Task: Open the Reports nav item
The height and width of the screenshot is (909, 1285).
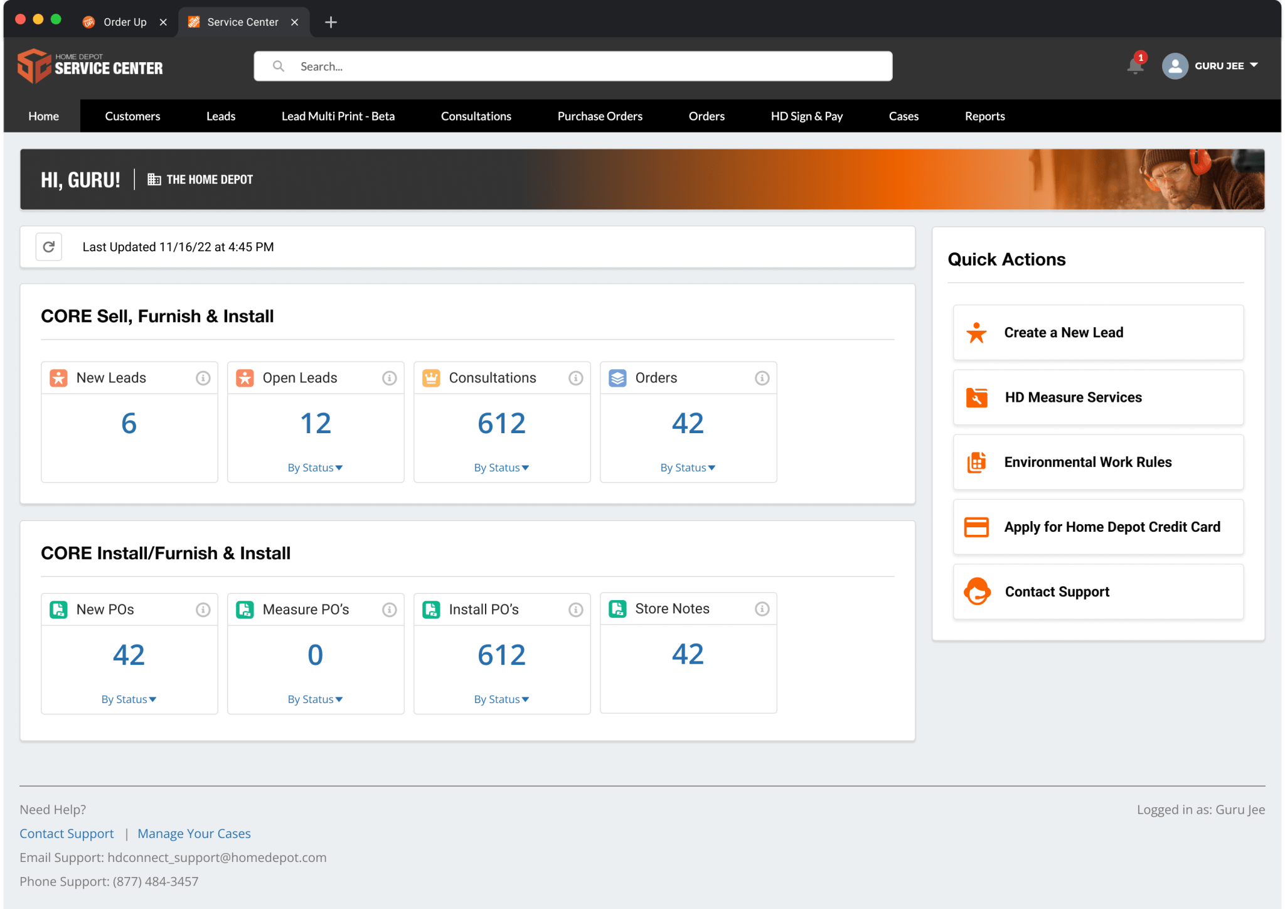Action: pyautogui.click(x=984, y=116)
